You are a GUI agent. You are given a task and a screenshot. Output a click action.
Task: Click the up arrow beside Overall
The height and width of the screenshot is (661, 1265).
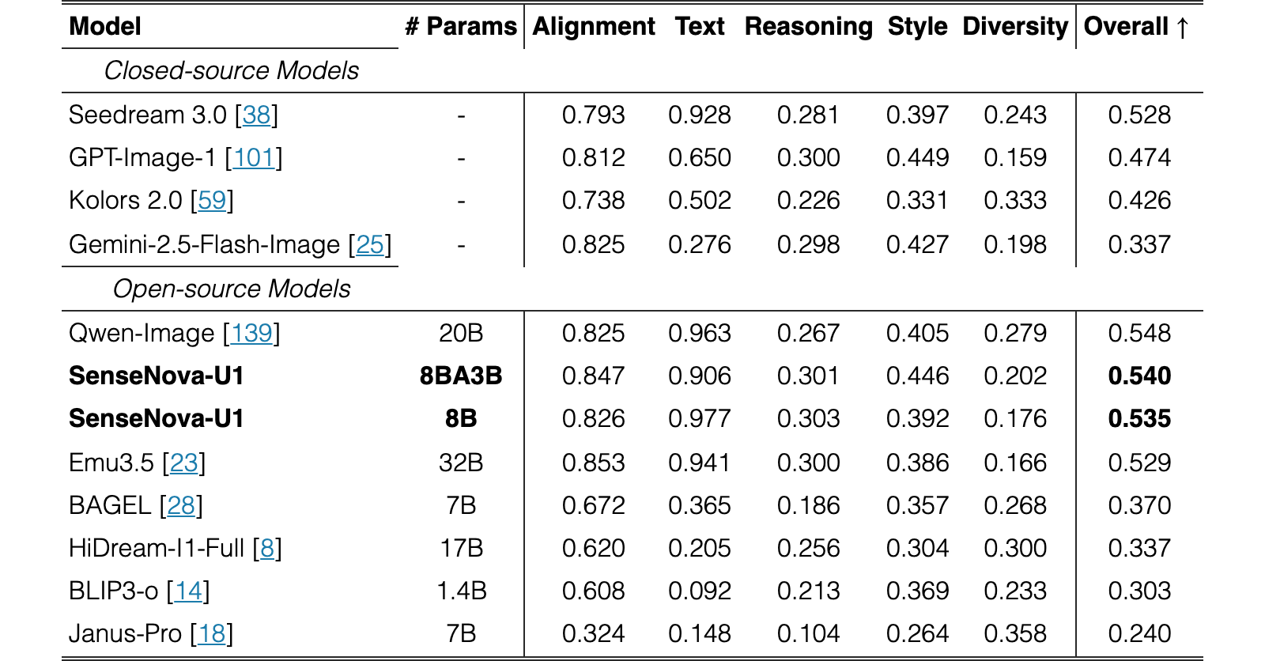click(x=1182, y=28)
